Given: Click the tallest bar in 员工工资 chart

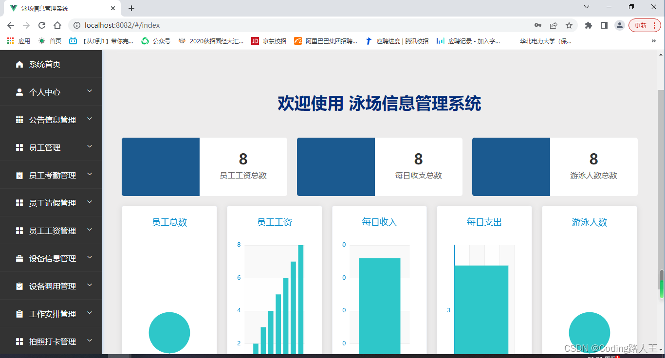Looking at the screenshot, I should [301, 299].
